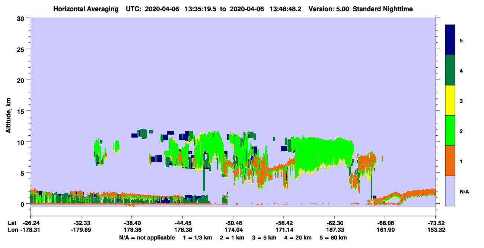Click the colorbar label 4

coord(461,70)
